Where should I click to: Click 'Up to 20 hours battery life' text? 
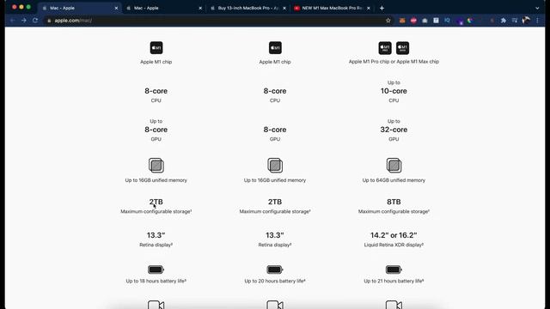[x=275, y=281]
